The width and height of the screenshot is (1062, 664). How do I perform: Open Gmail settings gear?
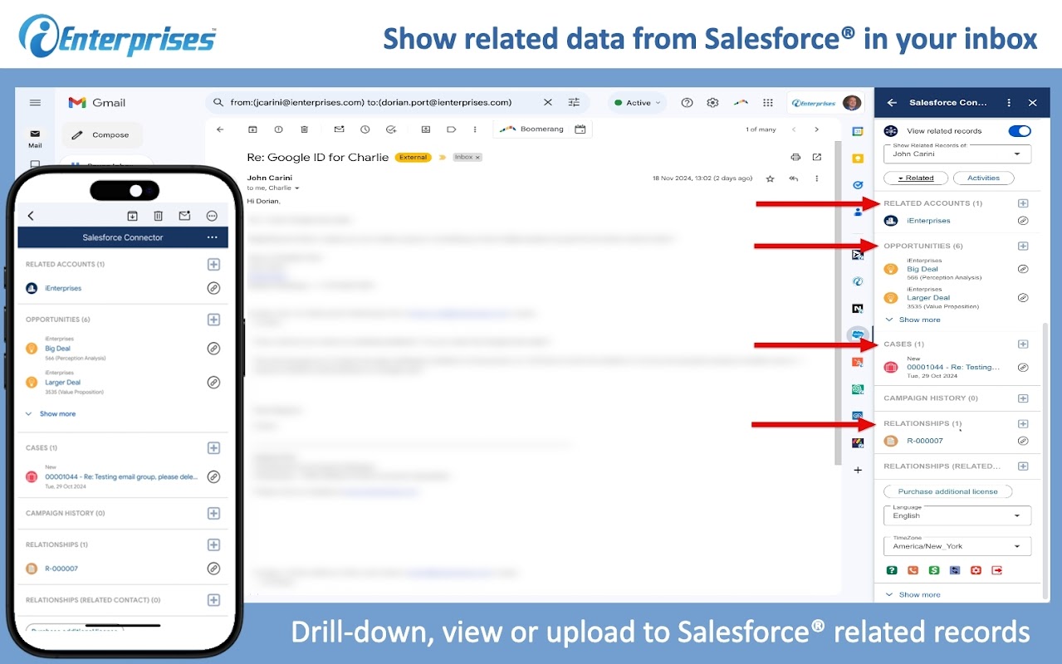(712, 103)
